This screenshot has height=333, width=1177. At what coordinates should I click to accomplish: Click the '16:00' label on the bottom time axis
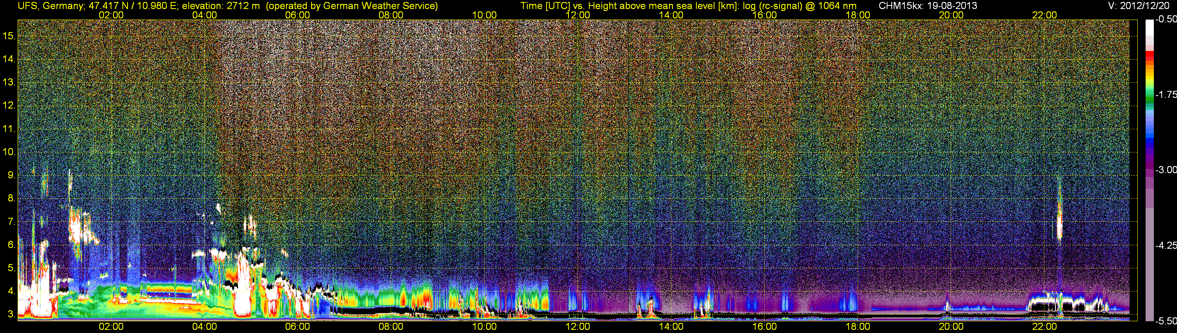pyautogui.click(x=764, y=327)
